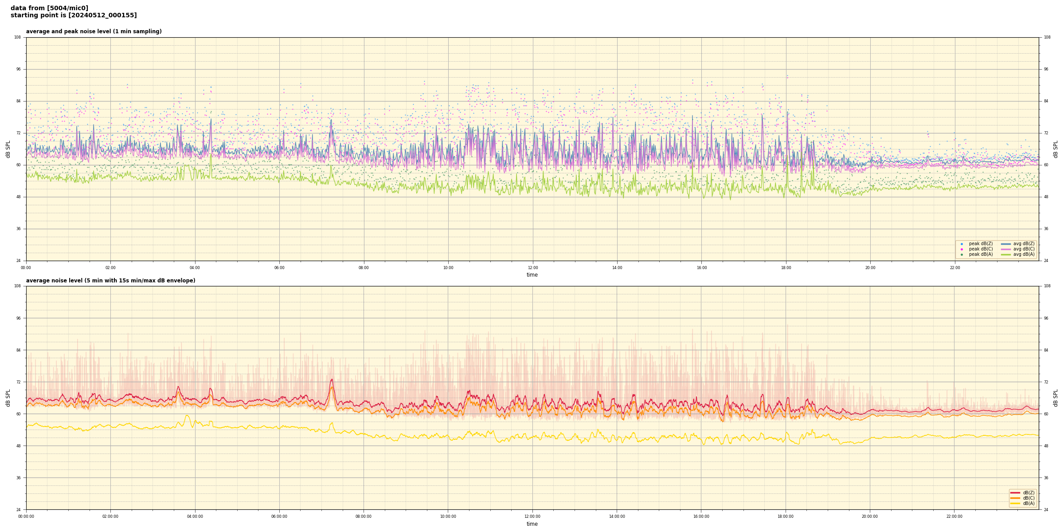Click the orange dB(C) swatch in bottom legend

point(1015,498)
